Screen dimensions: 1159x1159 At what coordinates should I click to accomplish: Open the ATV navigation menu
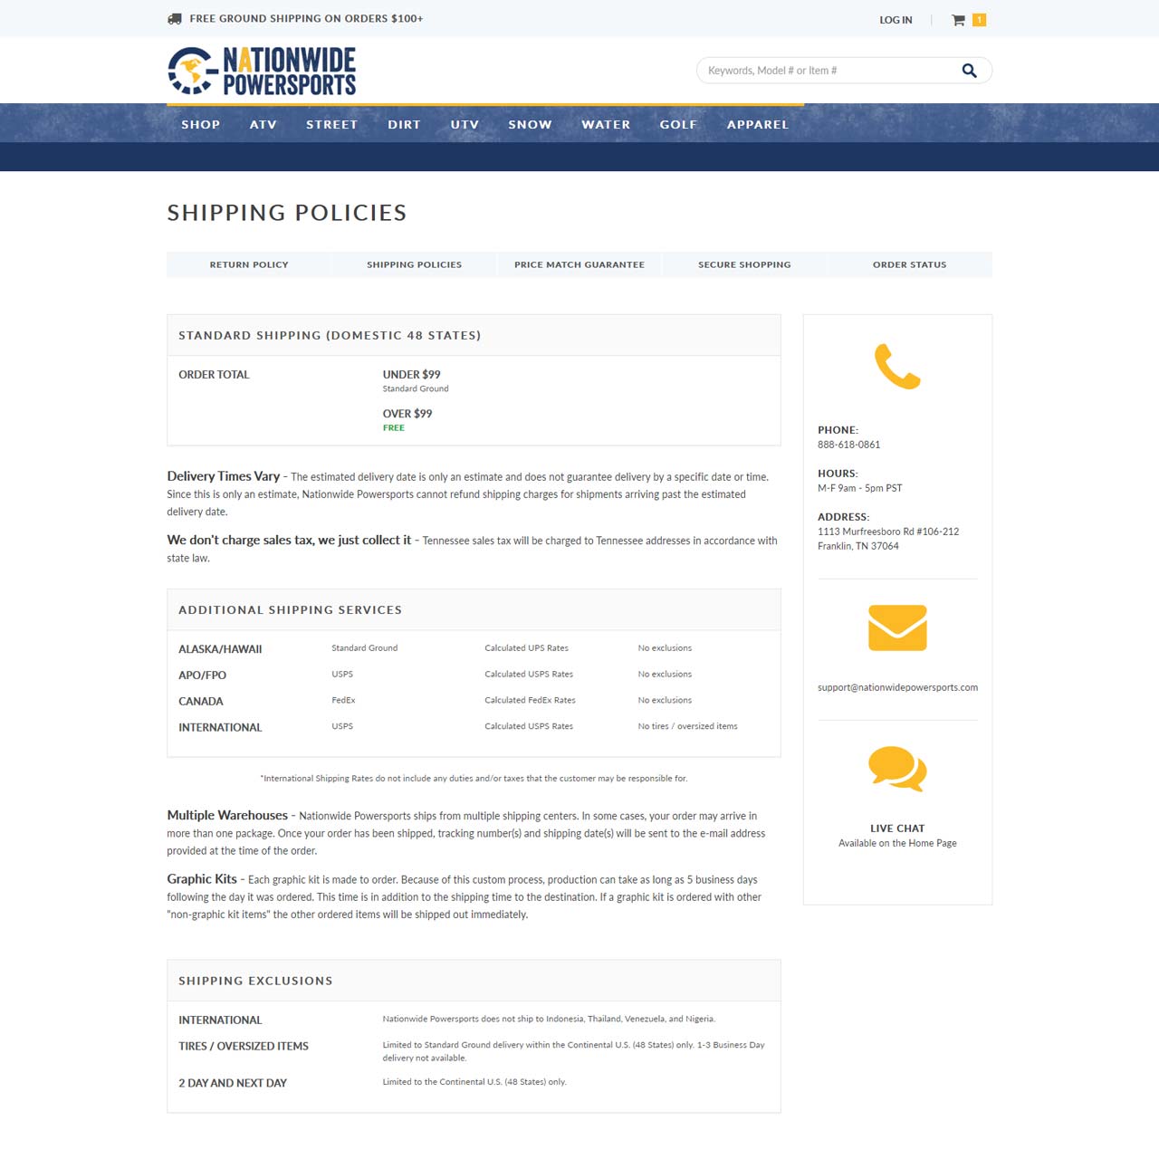point(263,124)
